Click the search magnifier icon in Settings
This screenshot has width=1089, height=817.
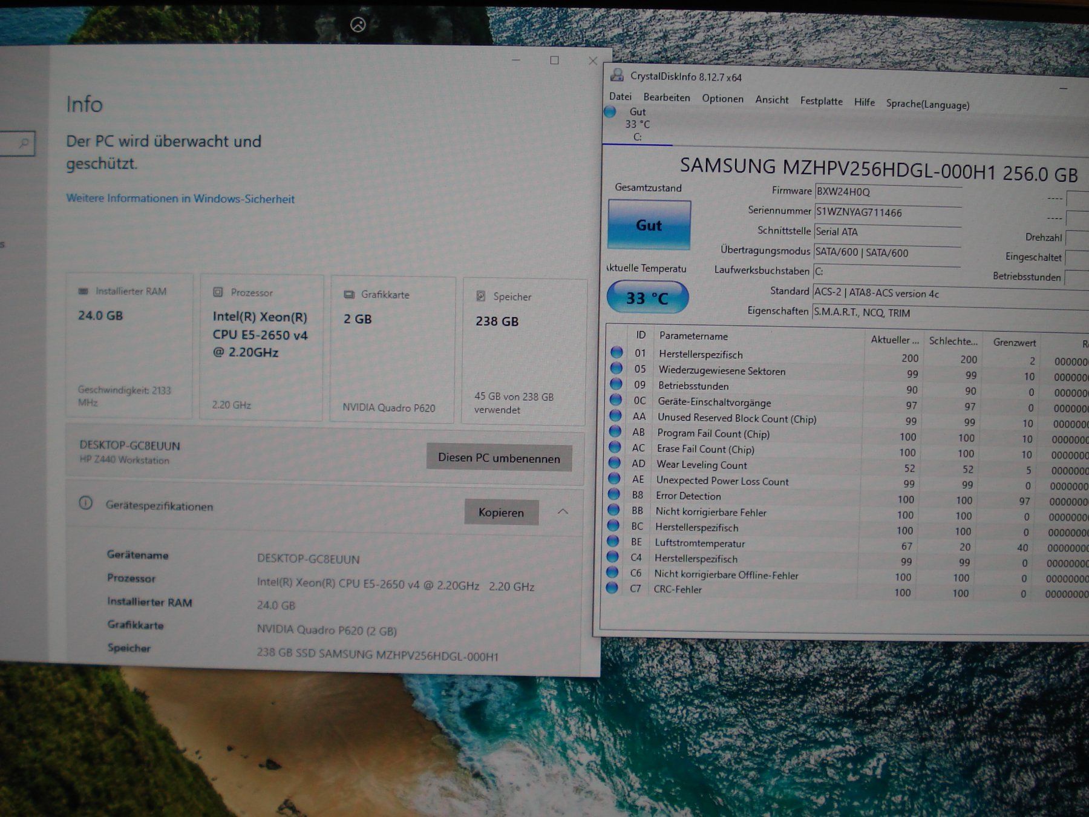click(x=24, y=143)
